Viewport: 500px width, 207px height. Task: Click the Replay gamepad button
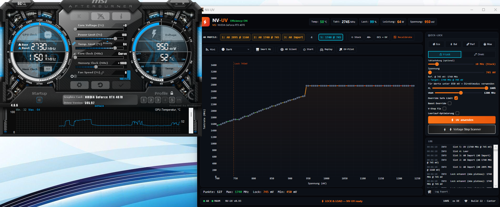(x=326, y=49)
